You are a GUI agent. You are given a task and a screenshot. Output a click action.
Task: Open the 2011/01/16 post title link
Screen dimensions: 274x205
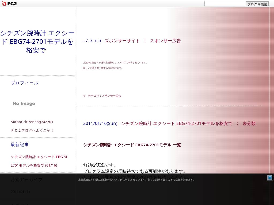[177, 124]
